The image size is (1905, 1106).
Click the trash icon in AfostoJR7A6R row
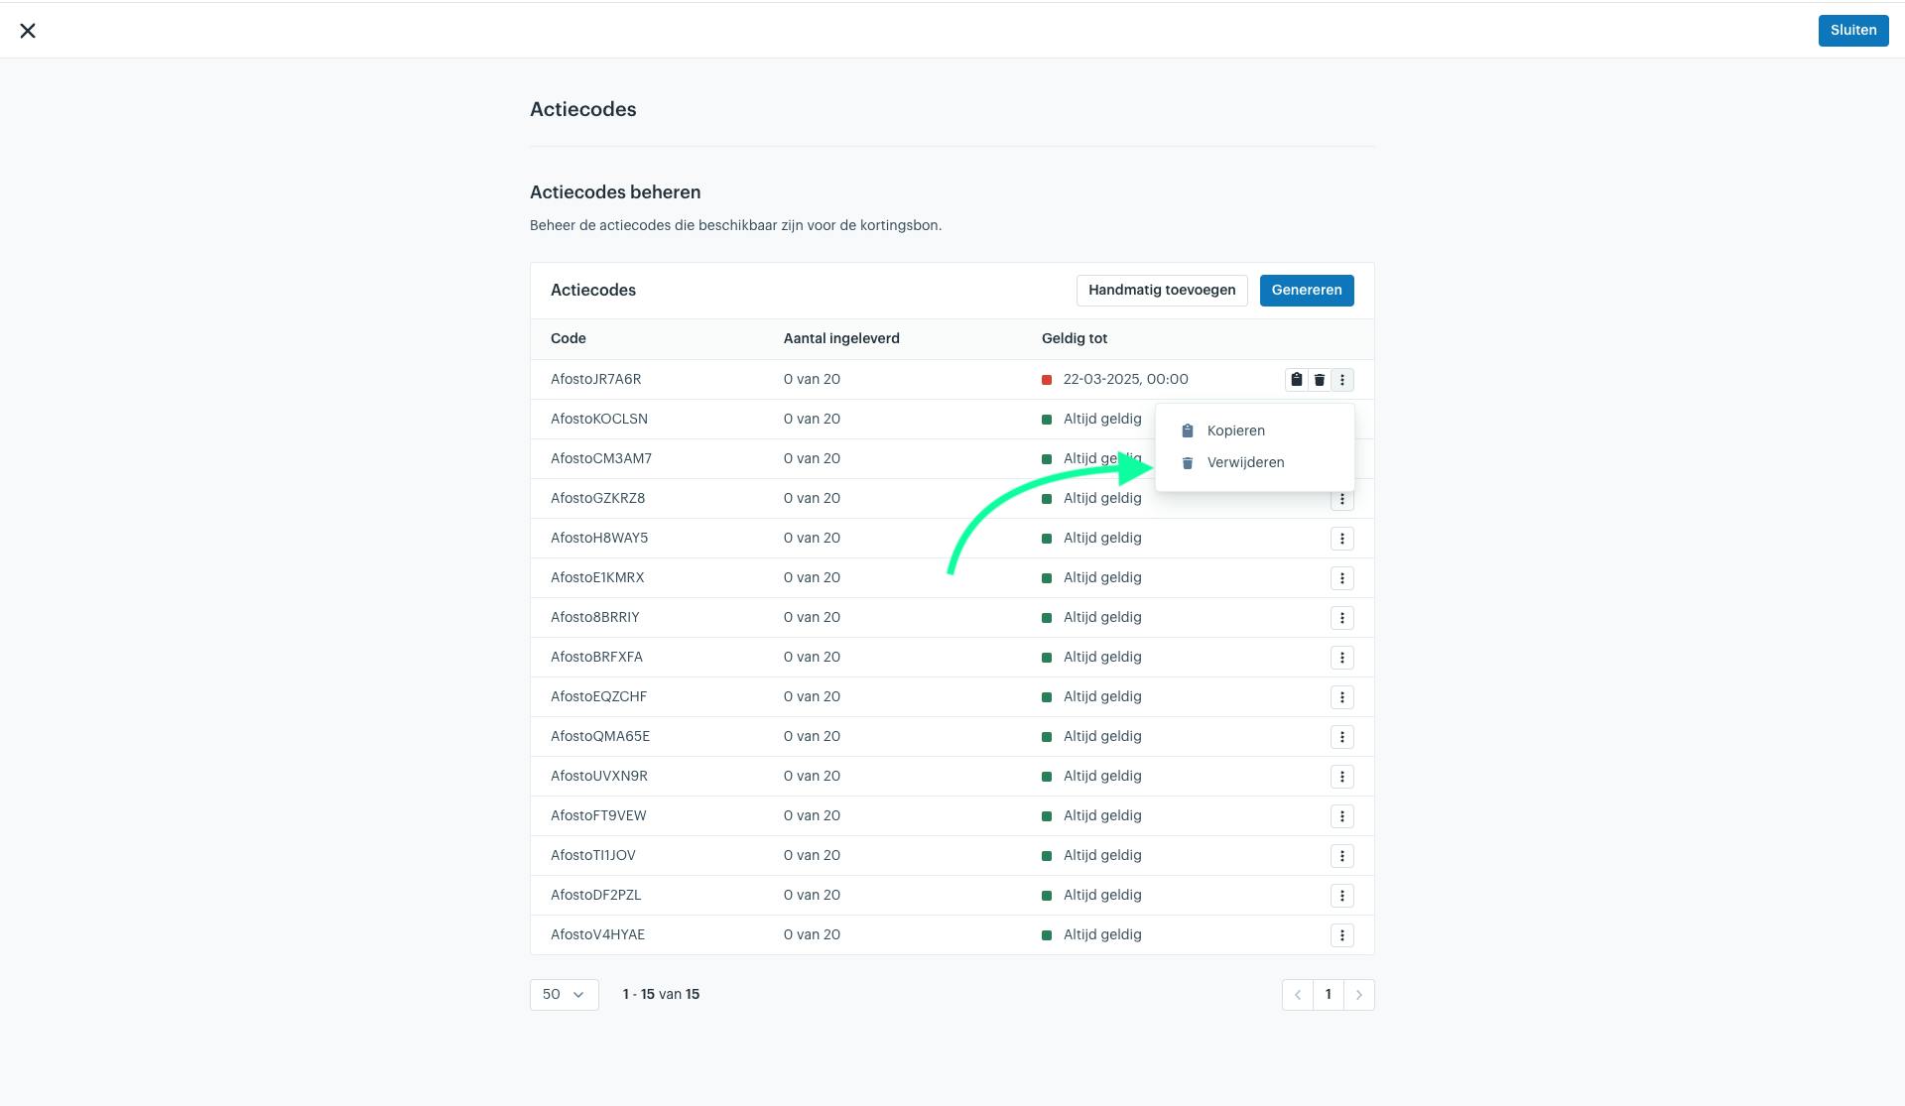pyautogui.click(x=1319, y=380)
